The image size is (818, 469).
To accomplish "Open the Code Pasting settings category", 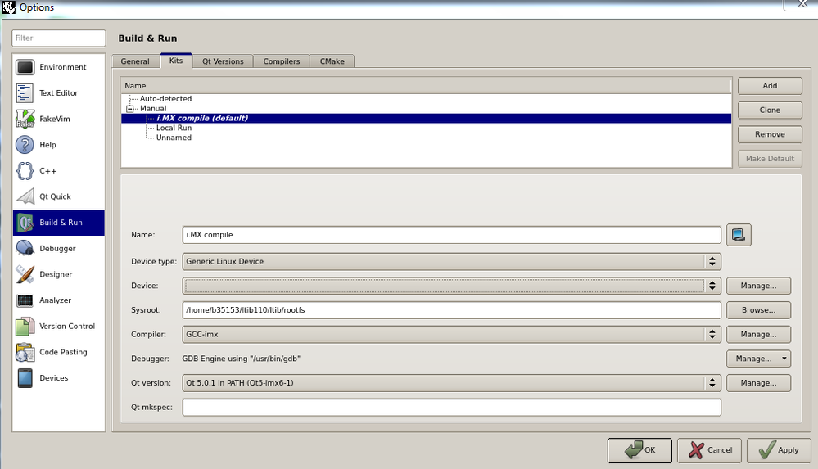I will click(x=58, y=352).
